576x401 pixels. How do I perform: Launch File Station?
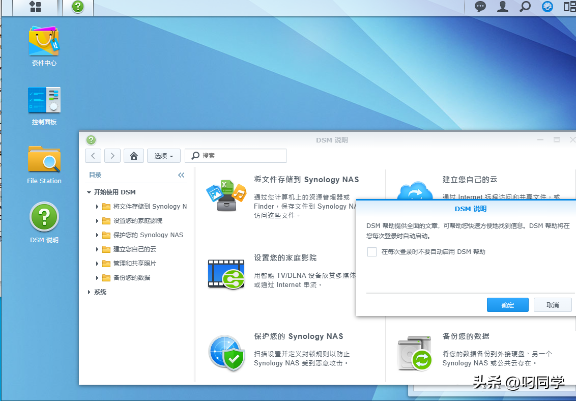[x=44, y=163]
